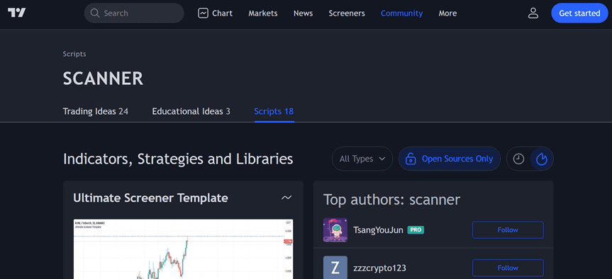Click the magnifier icon in search box
The height and width of the screenshot is (279, 612).
[x=95, y=13]
